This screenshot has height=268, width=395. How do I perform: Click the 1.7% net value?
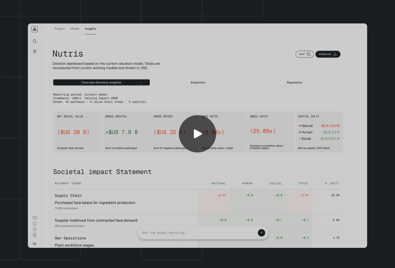(x=336, y=238)
